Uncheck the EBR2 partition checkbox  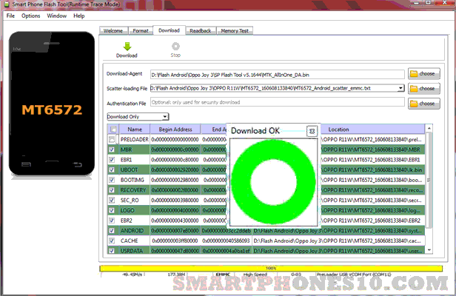point(112,221)
